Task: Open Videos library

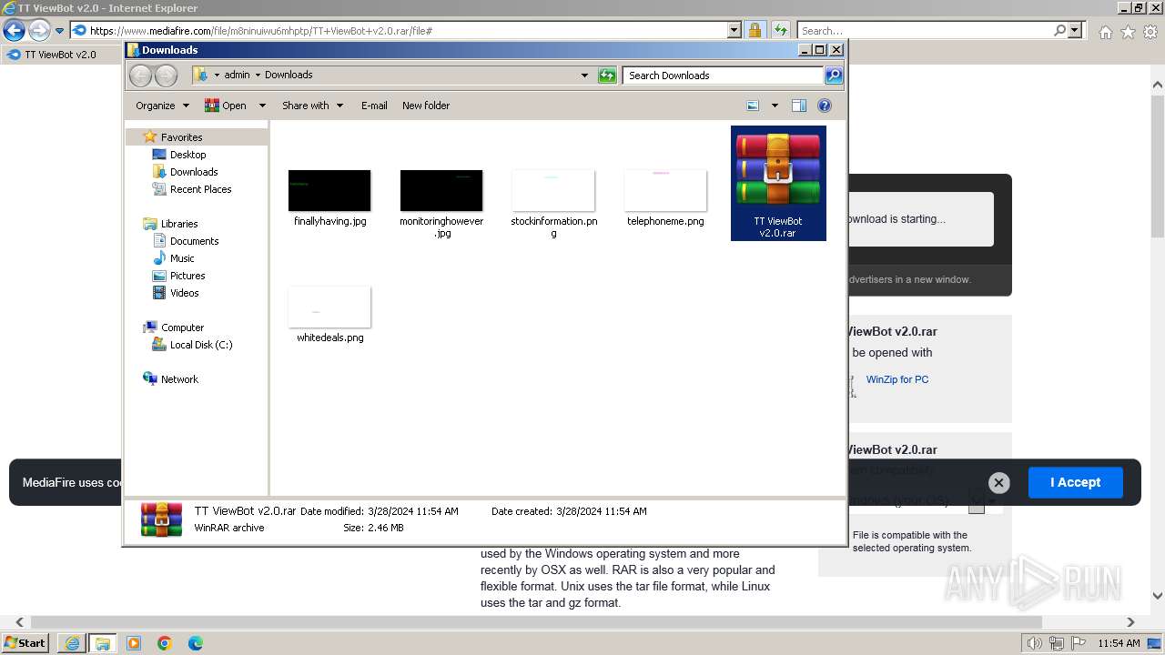Action: [x=184, y=293]
